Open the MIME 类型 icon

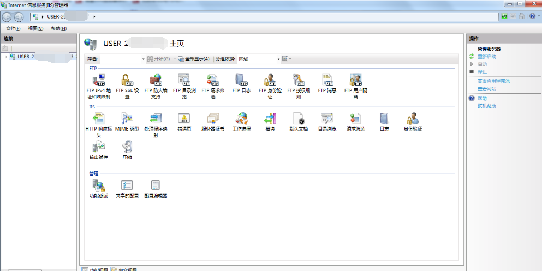(x=127, y=119)
